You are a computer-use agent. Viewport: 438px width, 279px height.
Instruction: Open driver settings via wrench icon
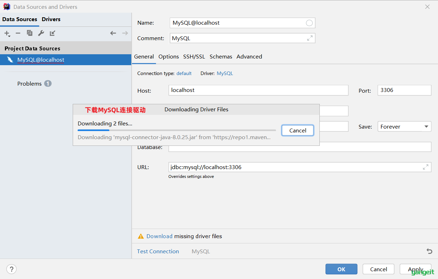(41, 33)
